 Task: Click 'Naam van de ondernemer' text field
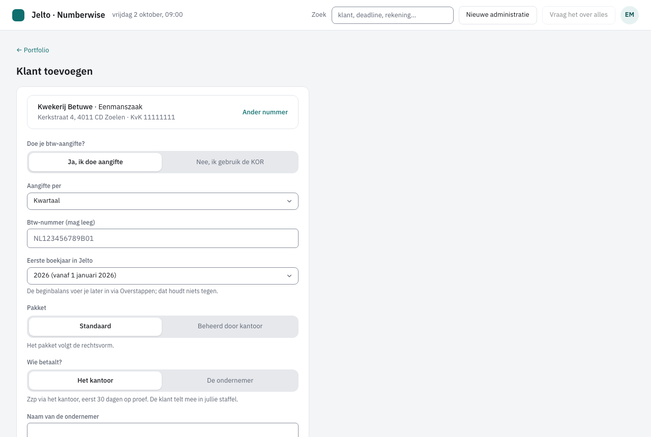point(163,430)
